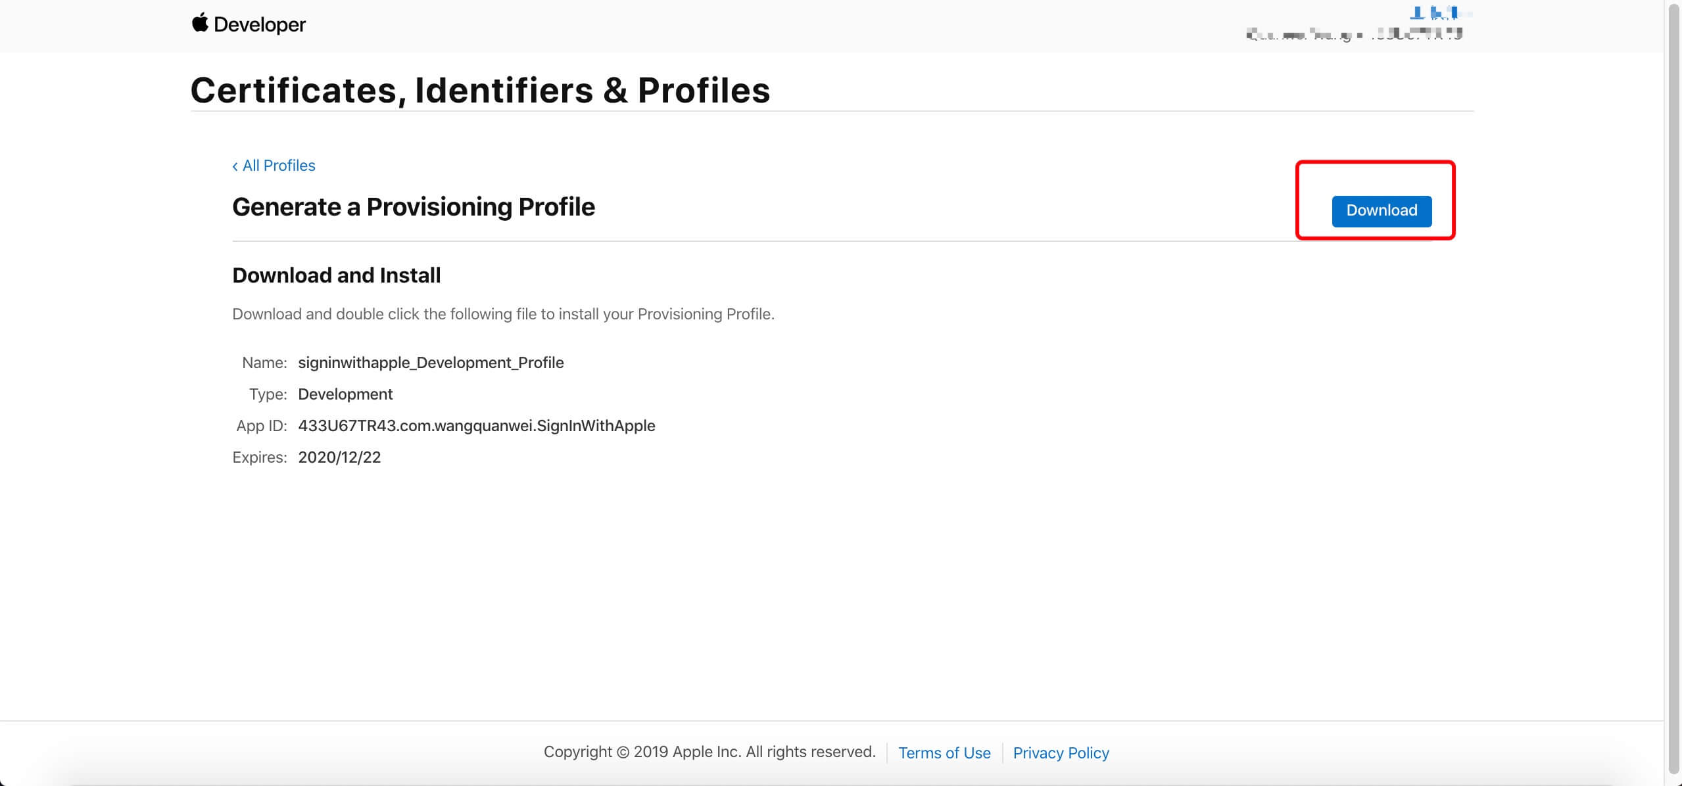Select the App ID value 433U67TR43.com.wangquanwei.SignInWithApple
The height and width of the screenshot is (786, 1682).
point(475,425)
